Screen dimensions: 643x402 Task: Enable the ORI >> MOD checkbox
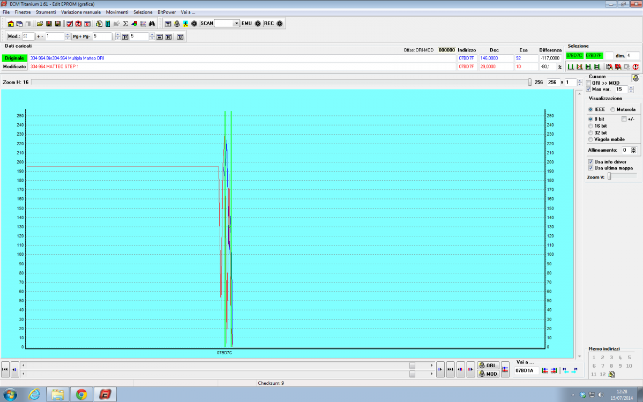point(589,83)
